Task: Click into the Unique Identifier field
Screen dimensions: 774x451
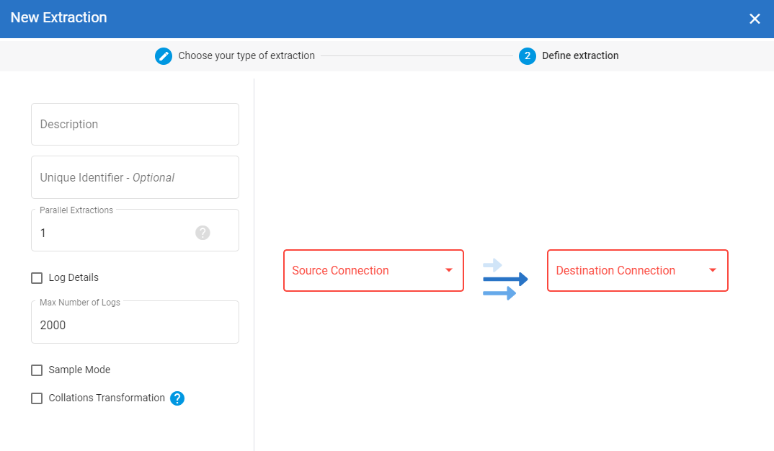Action: tap(135, 178)
